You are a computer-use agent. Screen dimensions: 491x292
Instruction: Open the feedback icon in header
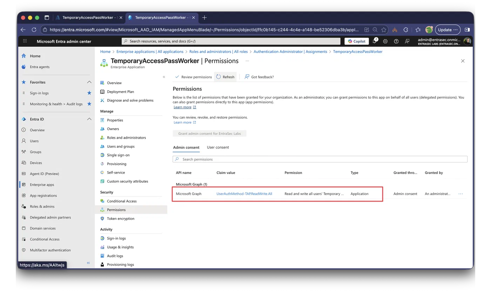pos(407,41)
